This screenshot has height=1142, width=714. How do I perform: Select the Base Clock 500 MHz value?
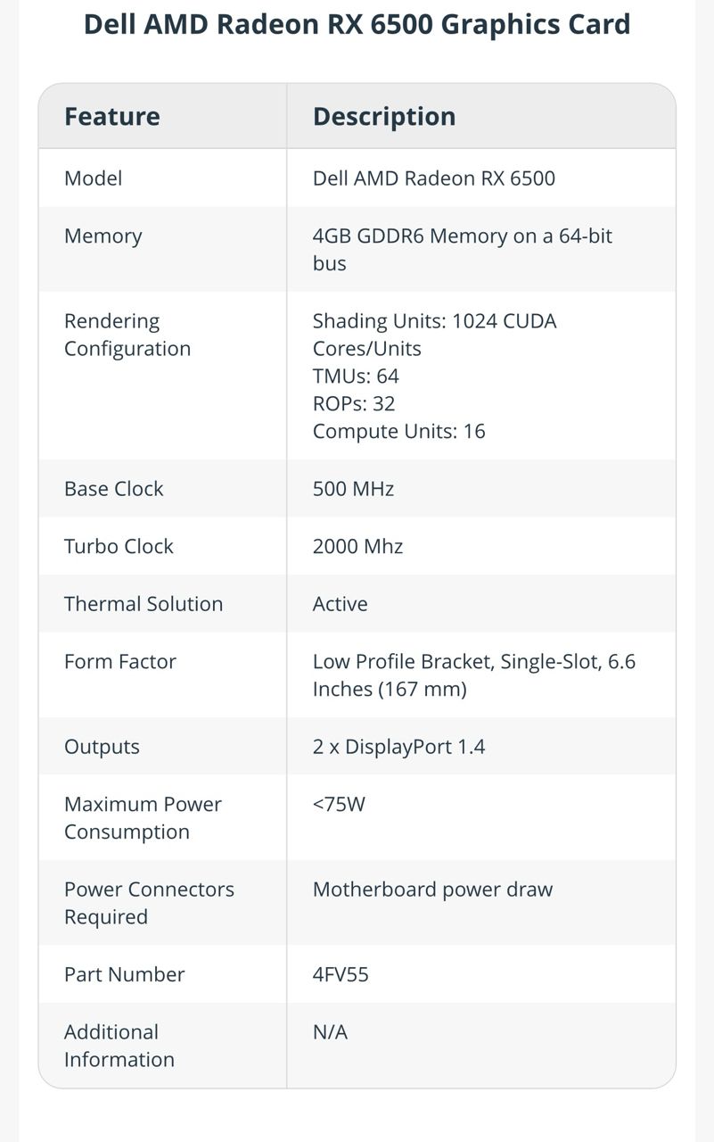coord(353,489)
